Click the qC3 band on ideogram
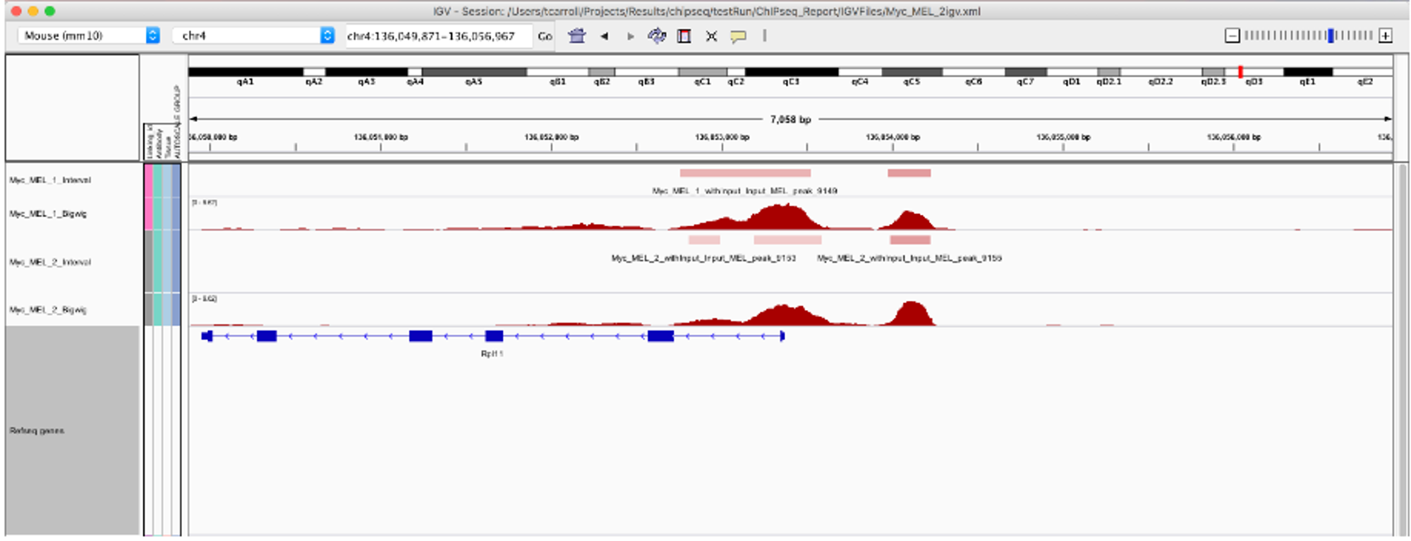 792,72
